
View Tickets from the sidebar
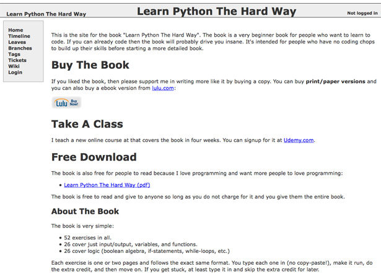tap(17, 61)
